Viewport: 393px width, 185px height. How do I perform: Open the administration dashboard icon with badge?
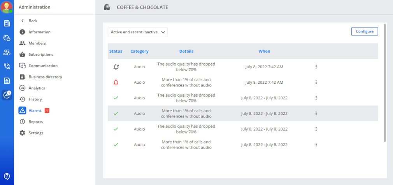[x=7, y=95]
